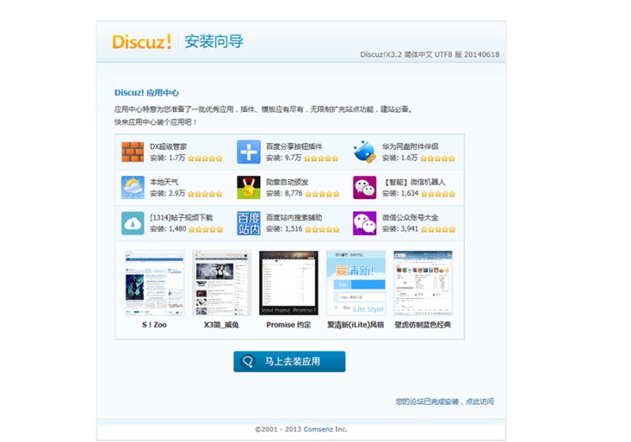Open the 百度分享按钮插件 plus icon
Viewport: 631px width, 442px height.
click(248, 152)
